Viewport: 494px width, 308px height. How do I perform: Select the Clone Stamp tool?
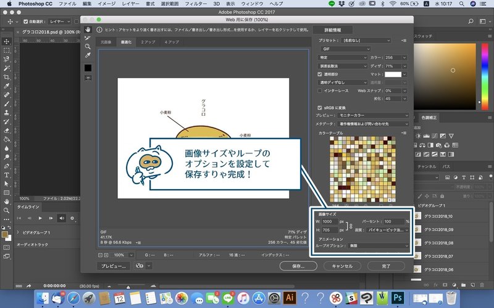click(6, 113)
